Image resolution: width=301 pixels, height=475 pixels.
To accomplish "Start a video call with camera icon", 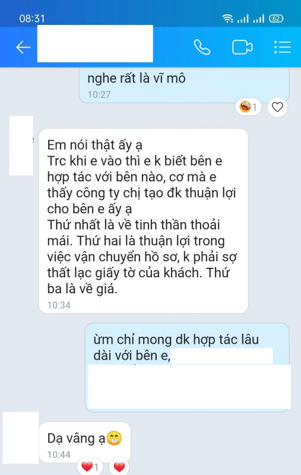I will pyautogui.click(x=242, y=47).
